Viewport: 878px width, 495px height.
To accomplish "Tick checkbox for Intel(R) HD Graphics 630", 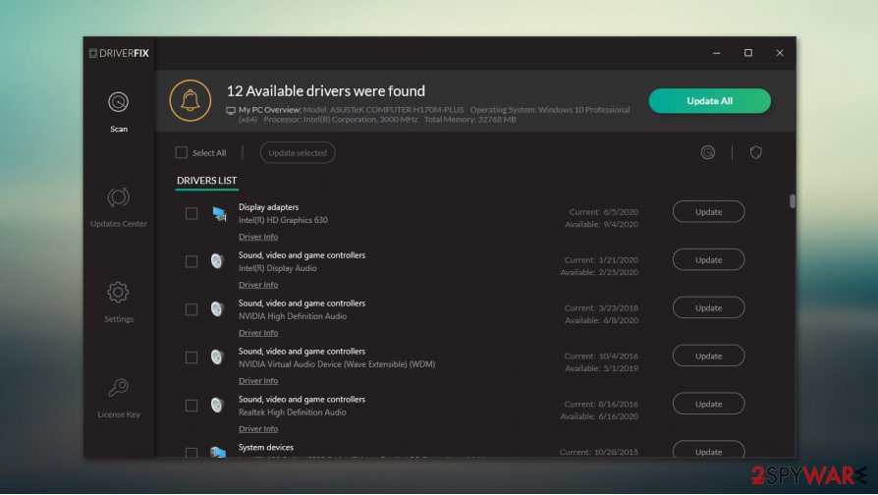I will click(x=192, y=213).
